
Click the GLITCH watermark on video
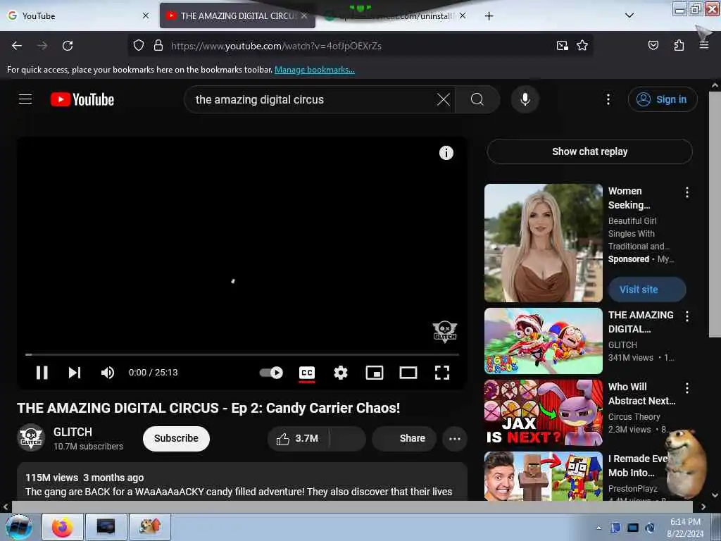[x=445, y=331]
